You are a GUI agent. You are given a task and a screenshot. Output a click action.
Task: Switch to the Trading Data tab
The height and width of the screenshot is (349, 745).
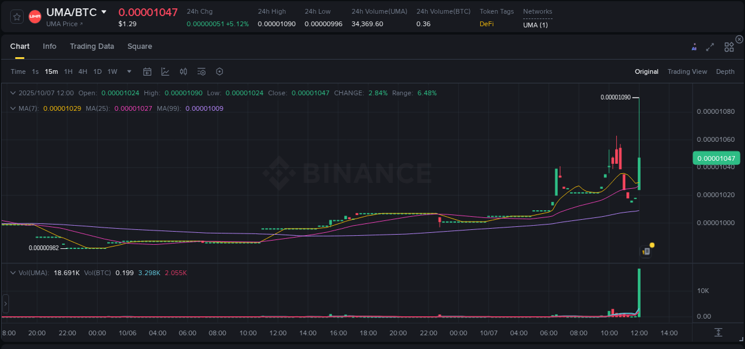coord(92,46)
